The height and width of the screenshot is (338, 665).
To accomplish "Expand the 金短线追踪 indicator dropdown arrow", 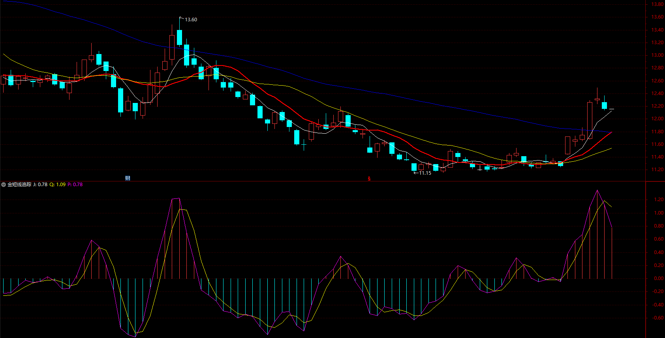I will tap(4, 185).
